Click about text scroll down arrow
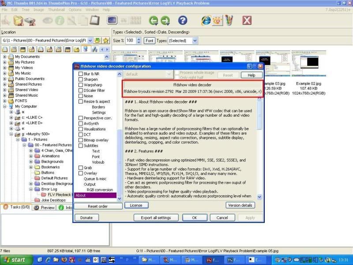Image resolution: width=353 pixels, height=265 pixels. [259, 197]
